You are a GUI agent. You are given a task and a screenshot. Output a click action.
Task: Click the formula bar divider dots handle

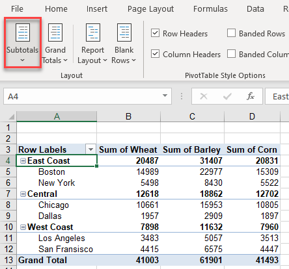click(182, 96)
